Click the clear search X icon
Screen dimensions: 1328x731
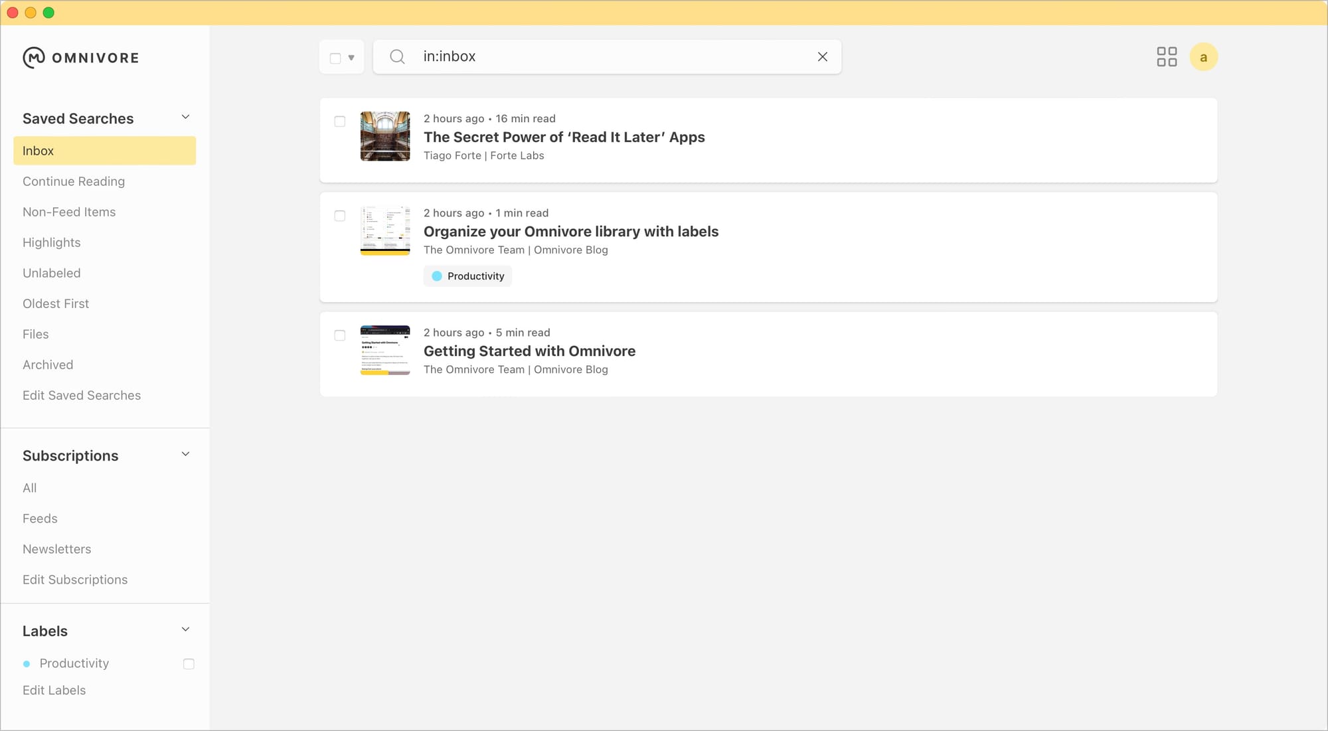[x=821, y=56]
